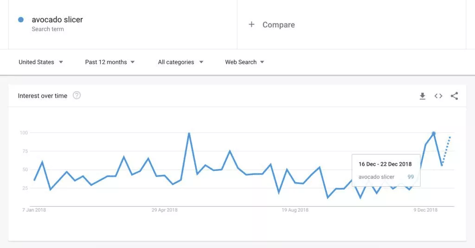
Task: Click the Interest over time heading
Action: tap(43, 96)
